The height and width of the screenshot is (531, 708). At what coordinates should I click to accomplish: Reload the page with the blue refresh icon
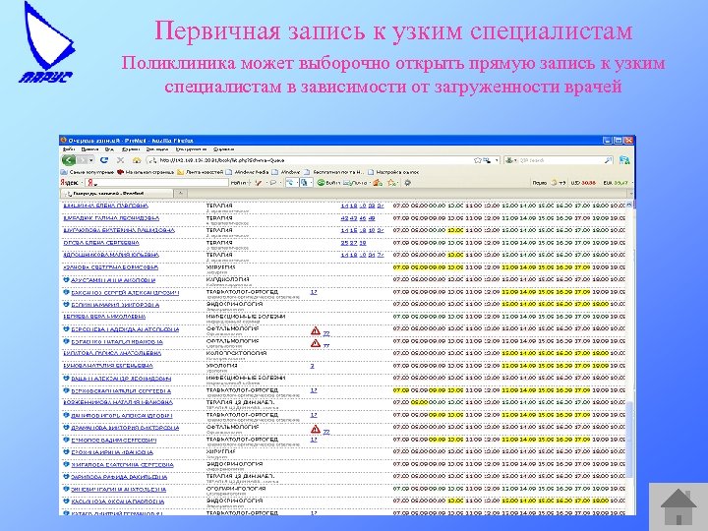coord(104,160)
